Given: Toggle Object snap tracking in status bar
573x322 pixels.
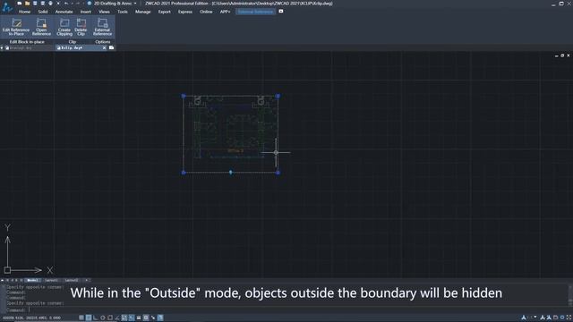Looking at the screenshot, I should pyautogui.click(x=117, y=318).
